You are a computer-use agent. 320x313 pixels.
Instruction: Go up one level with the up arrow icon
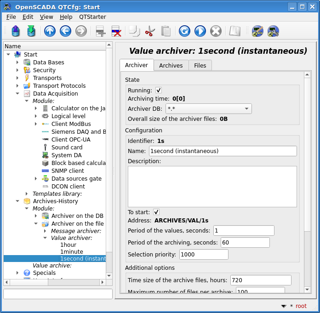coord(50,31)
